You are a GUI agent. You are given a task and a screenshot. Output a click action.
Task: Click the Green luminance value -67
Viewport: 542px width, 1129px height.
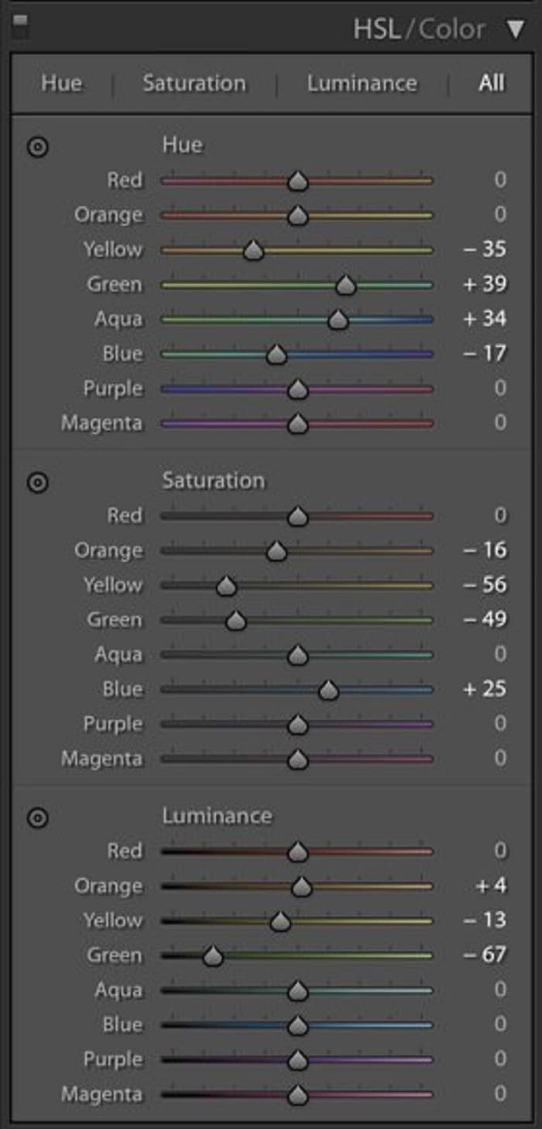(485, 955)
